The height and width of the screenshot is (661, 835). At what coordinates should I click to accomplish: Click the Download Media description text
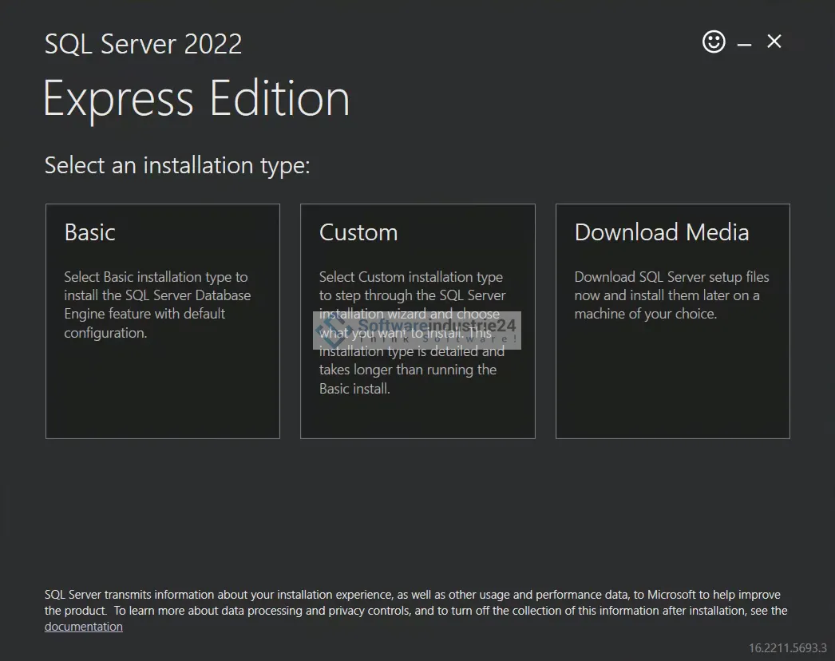tap(671, 295)
